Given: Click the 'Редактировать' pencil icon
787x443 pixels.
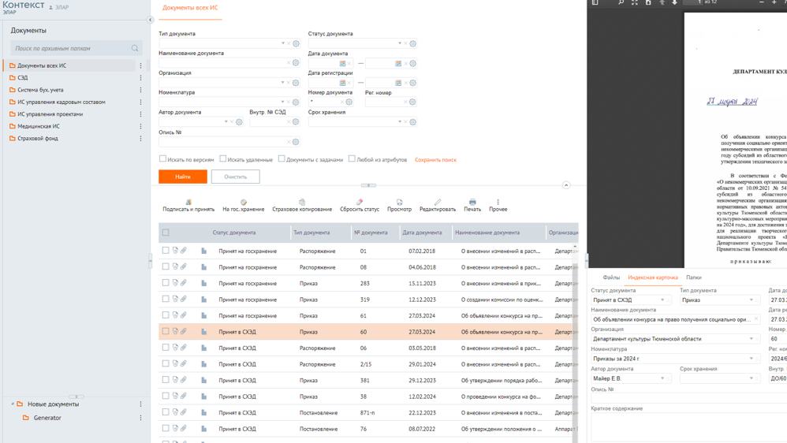Looking at the screenshot, I should click(x=438, y=202).
